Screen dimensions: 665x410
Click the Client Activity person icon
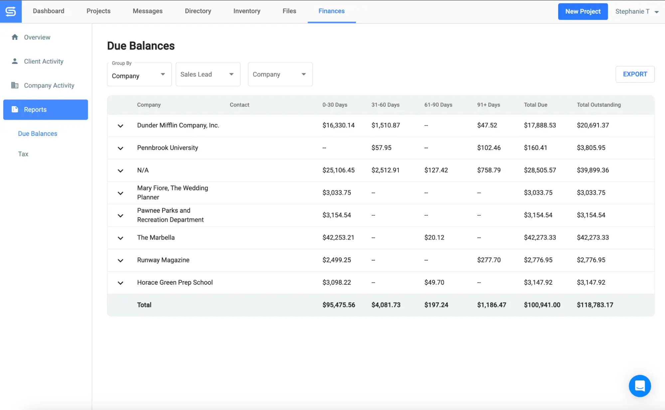click(x=15, y=61)
